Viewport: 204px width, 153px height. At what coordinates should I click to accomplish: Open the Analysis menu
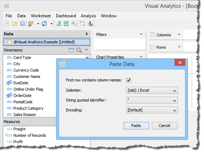pos(89,16)
